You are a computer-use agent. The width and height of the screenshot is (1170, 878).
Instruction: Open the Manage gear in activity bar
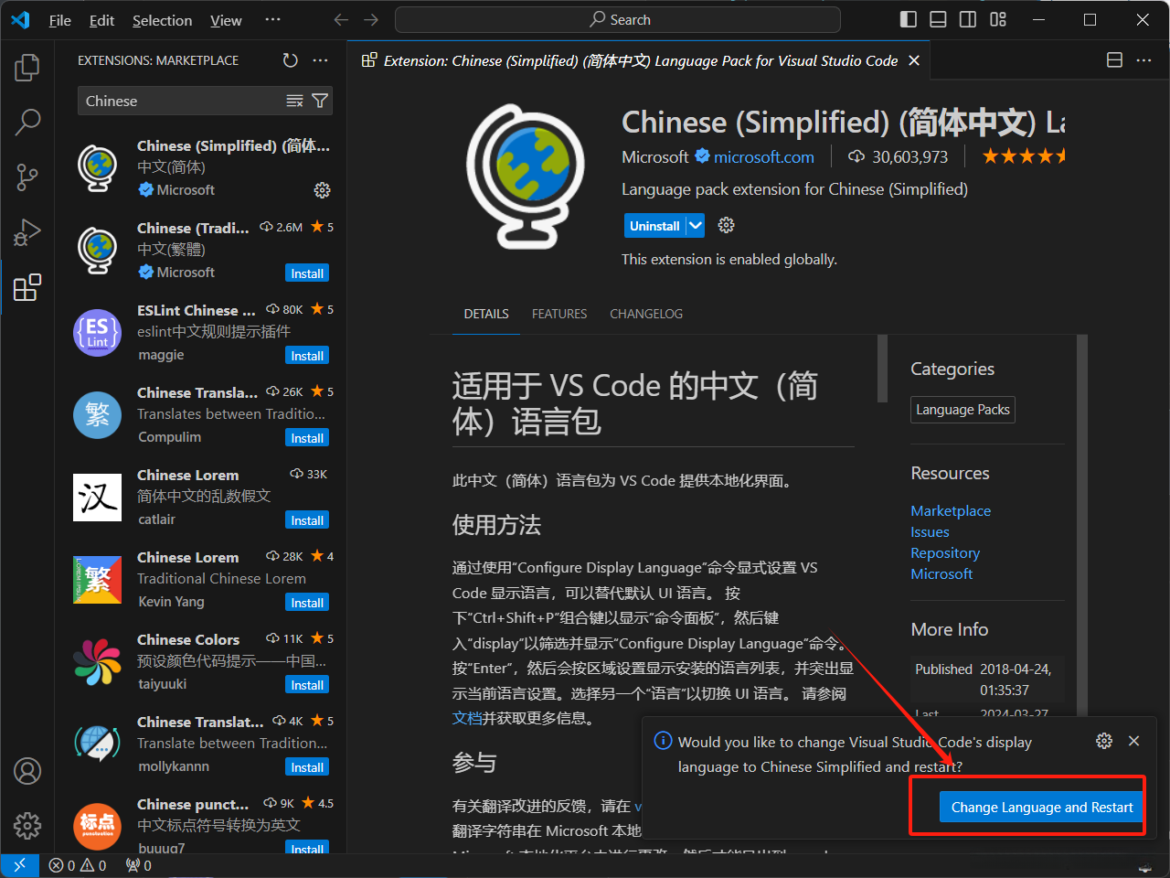[27, 825]
